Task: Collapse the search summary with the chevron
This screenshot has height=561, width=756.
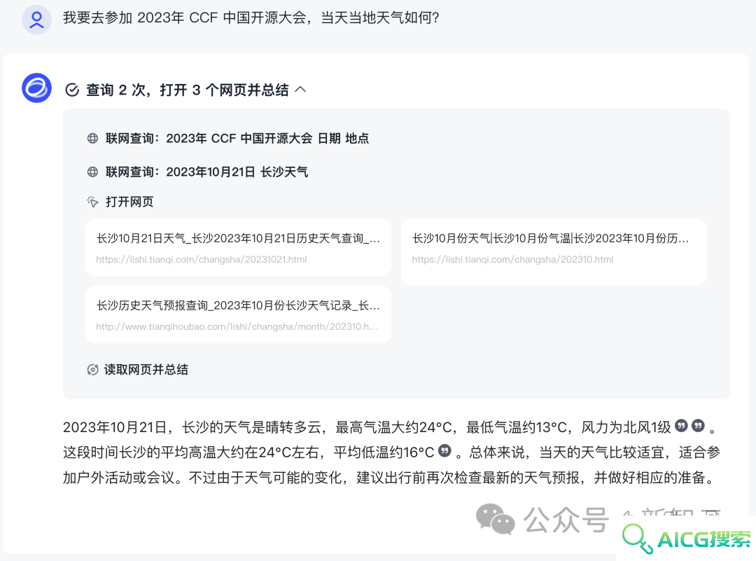Action: [x=300, y=89]
